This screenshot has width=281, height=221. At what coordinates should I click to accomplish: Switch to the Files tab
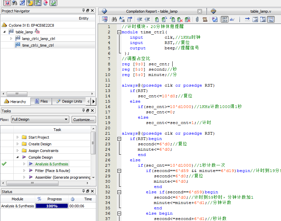click(41, 101)
